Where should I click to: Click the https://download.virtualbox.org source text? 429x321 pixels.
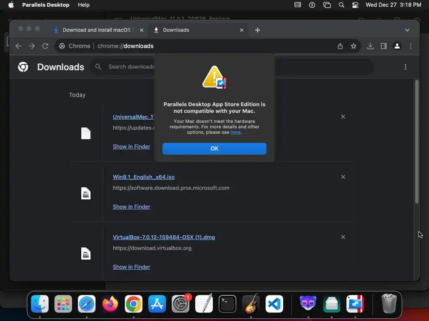(x=152, y=248)
